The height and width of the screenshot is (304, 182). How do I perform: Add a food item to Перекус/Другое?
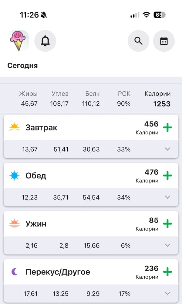pos(168,272)
